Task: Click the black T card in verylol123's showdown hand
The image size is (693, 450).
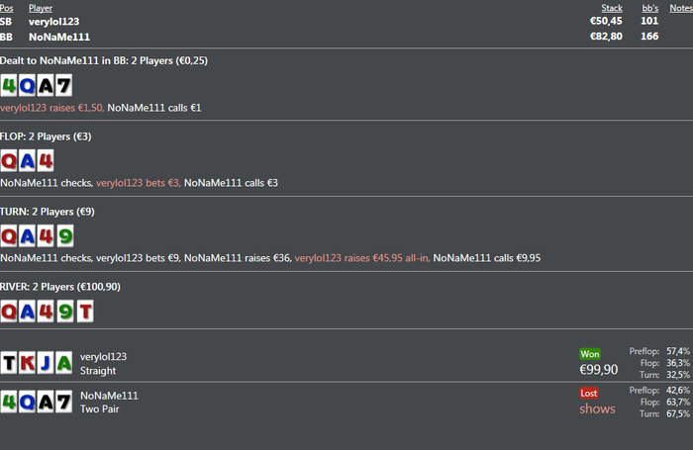Action: click(x=9, y=363)
